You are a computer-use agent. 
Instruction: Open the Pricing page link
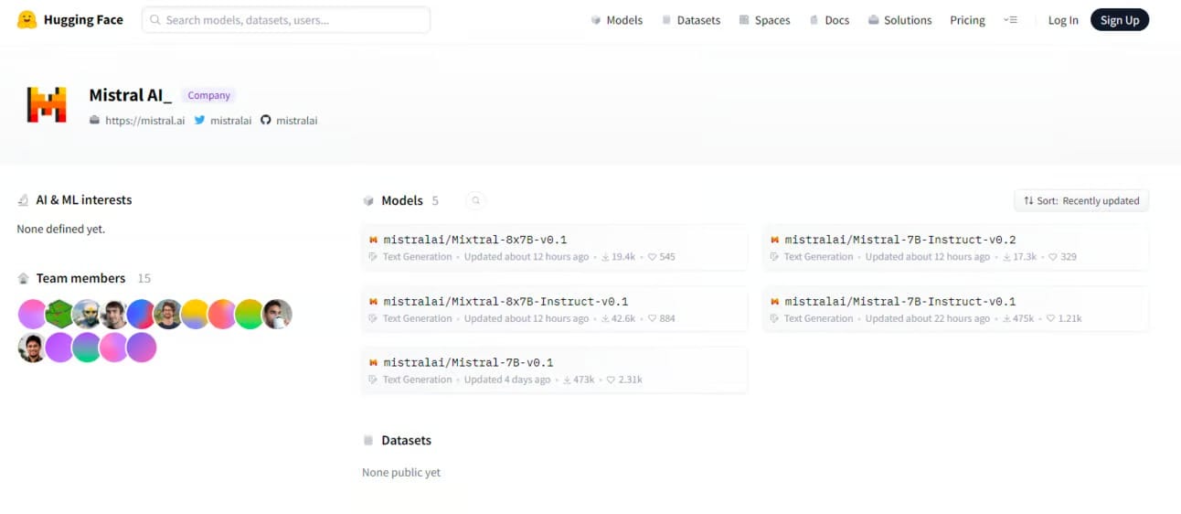pyautogui.click(x=967, y=20)
